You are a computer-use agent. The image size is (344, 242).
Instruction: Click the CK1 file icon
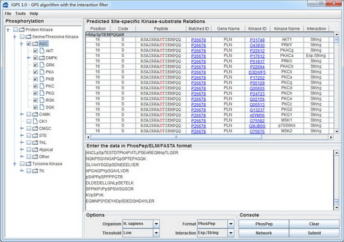coord(35,121)
